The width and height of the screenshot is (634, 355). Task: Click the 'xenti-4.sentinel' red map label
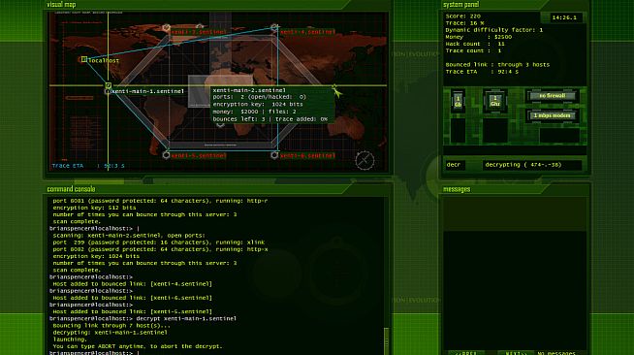coord(307,32)
